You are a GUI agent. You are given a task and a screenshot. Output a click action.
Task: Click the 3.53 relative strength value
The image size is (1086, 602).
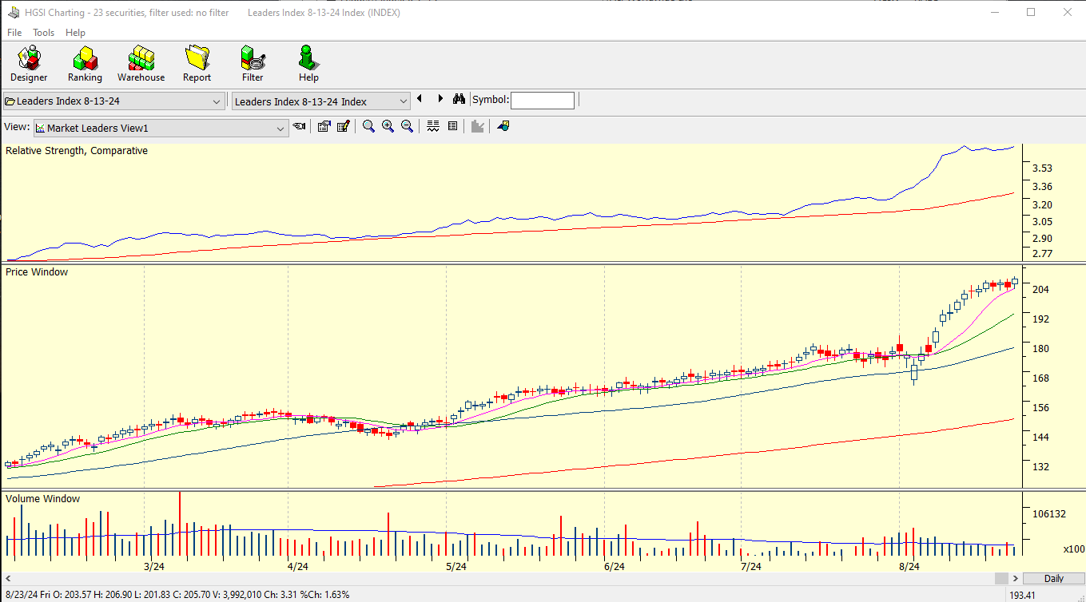1042,168
